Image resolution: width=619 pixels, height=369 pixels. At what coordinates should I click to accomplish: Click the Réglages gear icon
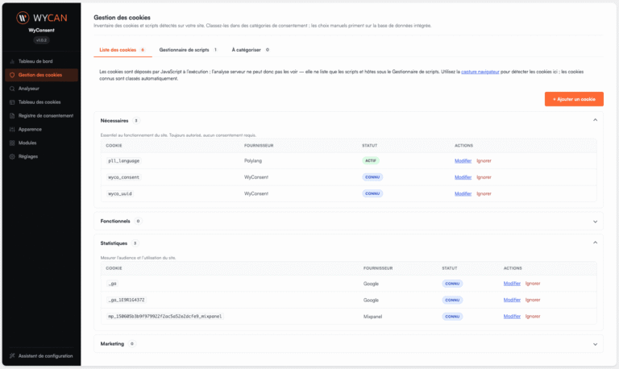pyautogui.click(x=12, y=156)
